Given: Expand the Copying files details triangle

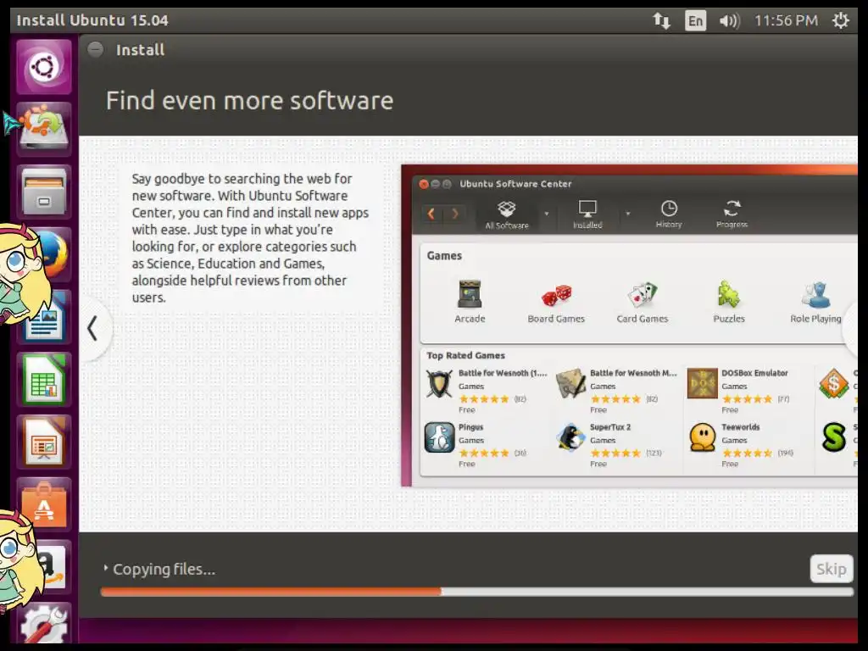Looking at the screenshot, I should coord(105,568).
